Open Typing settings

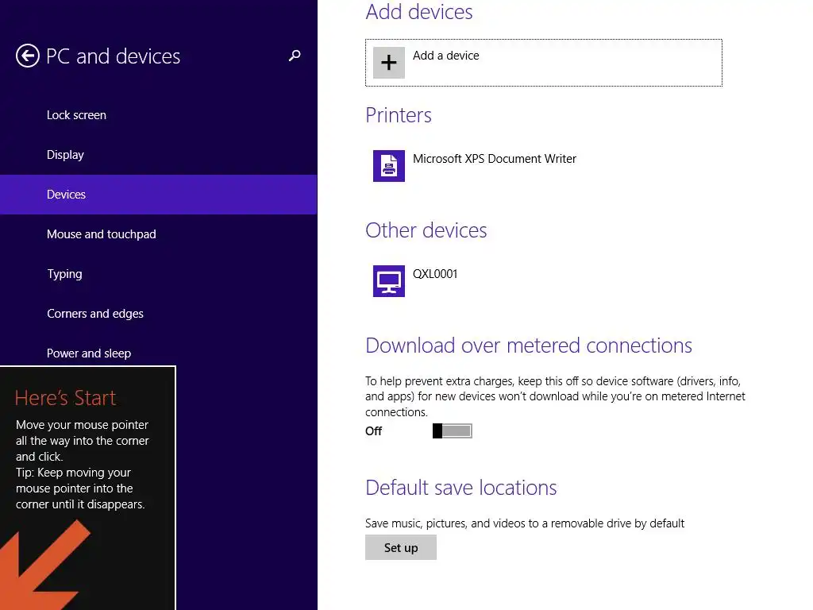coord(64,274)
